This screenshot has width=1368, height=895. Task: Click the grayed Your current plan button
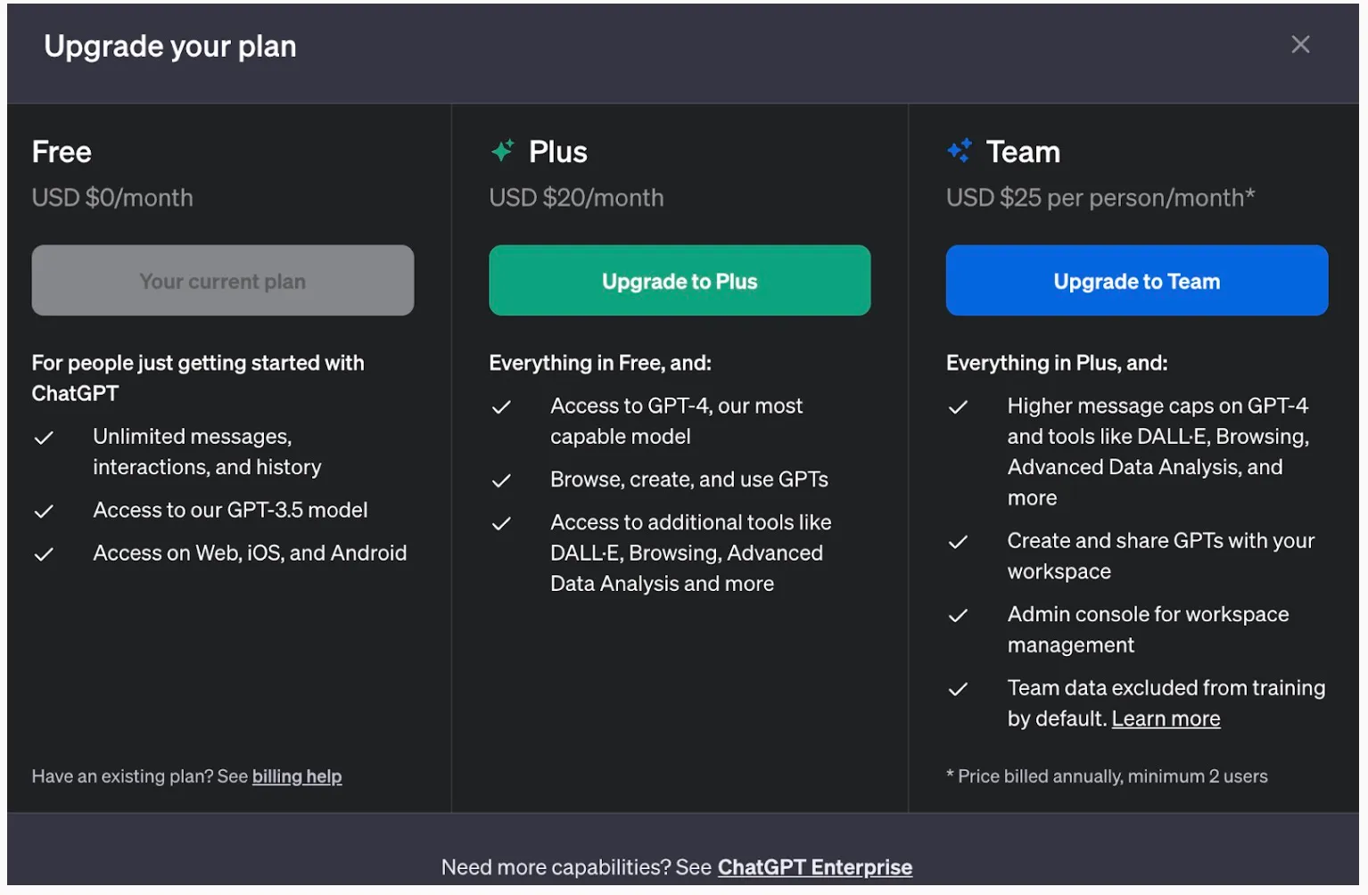coord(223,281)
